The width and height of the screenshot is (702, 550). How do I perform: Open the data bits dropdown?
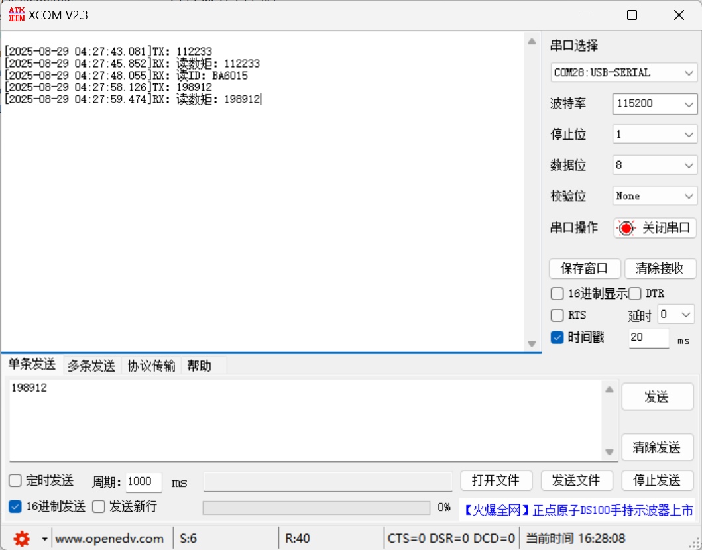pos(654,165)
